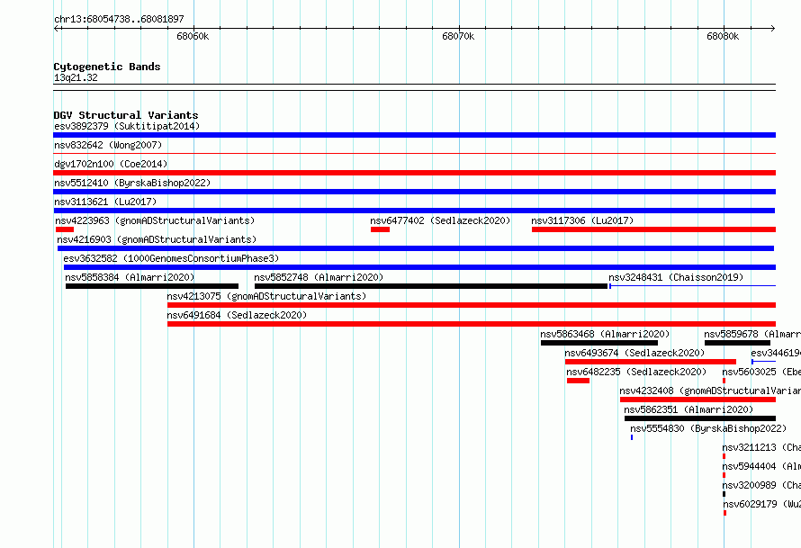Click the nsv3113621 (Lu2017) label

pyautogui.click(x=105, y=202)
